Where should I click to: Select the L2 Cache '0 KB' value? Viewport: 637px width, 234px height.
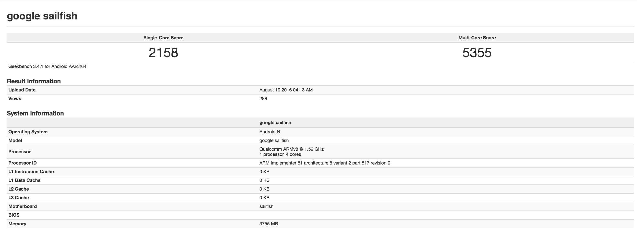264,189
